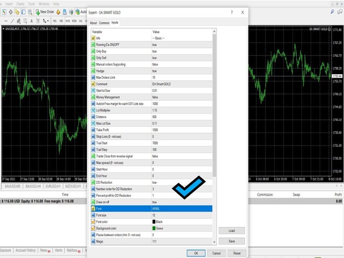Open the Navigator star-folder icon

click(x=17, y=12)
